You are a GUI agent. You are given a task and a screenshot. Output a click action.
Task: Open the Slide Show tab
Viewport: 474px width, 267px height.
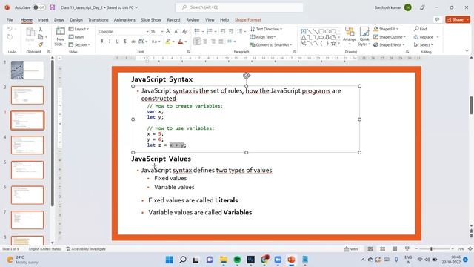151,20
